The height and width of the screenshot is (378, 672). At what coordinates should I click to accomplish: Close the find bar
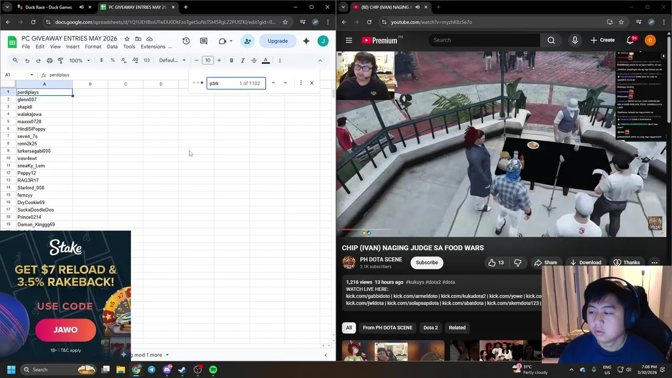click(x=312, y=83)
